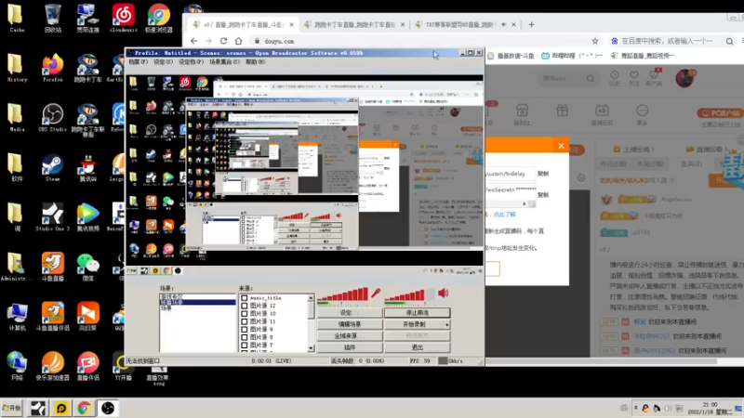Click the 退出 button in OBS
The width and height of the screenshot is (744, 418).
[x=417, y=347]
